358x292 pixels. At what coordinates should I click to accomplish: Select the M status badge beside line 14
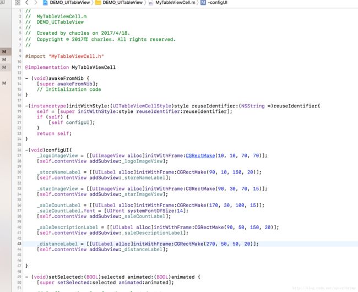(x=4, y=83)
